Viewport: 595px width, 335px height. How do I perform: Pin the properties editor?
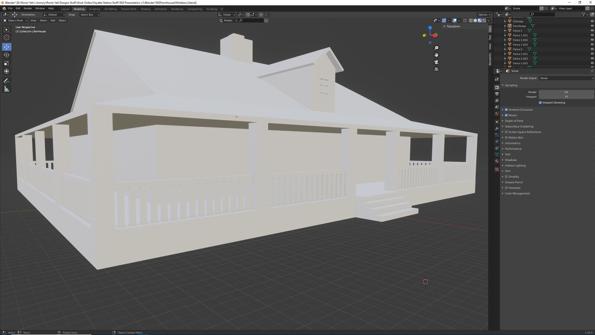[x=592, y=71]
